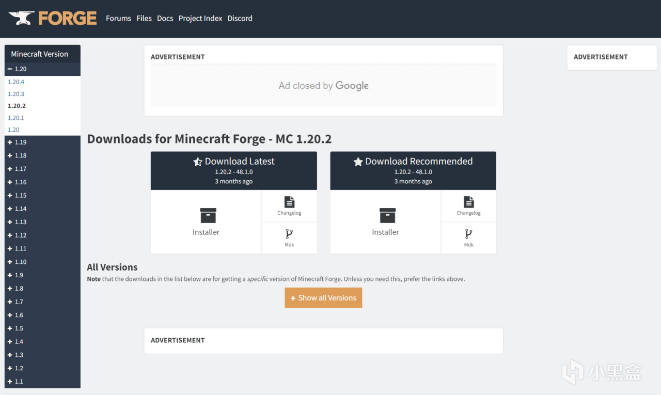Select Minecraft version 1.20.3
This screenshot has height=395, width=661.
(16, 94)
